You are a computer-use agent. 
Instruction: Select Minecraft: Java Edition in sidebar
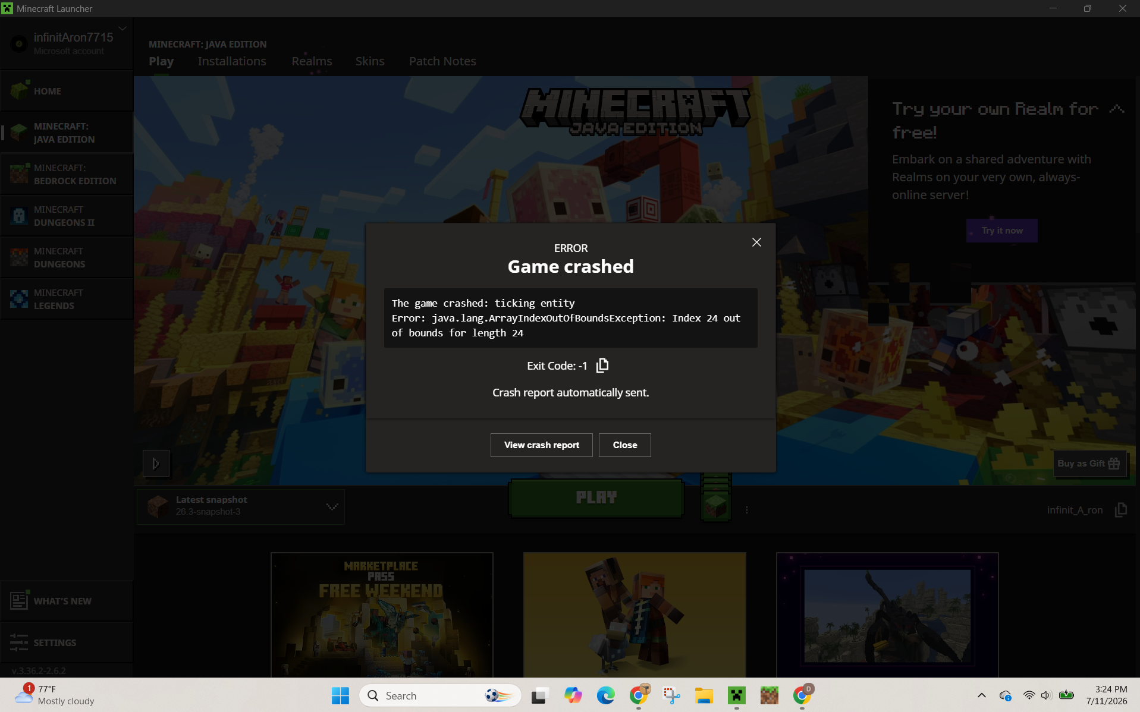tap(67, 133)
